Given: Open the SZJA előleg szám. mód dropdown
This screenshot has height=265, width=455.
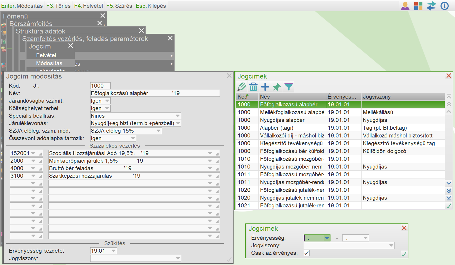Looking at the screenshot, I should [x=159, y=131].
